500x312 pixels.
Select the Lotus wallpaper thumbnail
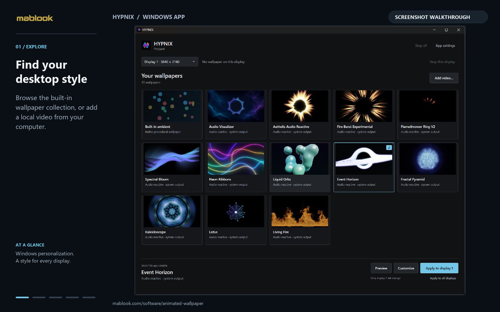(236, 211)
